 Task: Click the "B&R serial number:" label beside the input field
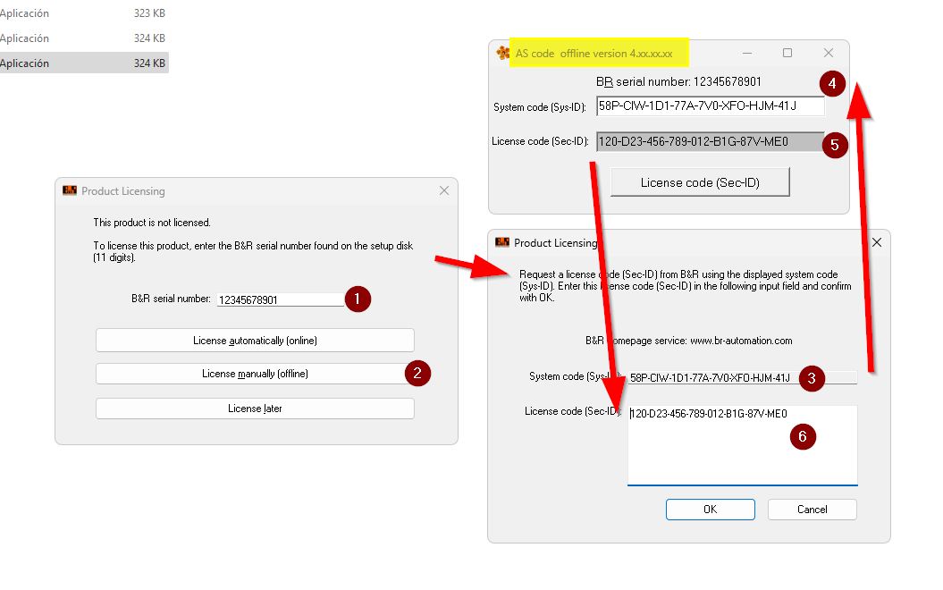click(x=171, y=299)
